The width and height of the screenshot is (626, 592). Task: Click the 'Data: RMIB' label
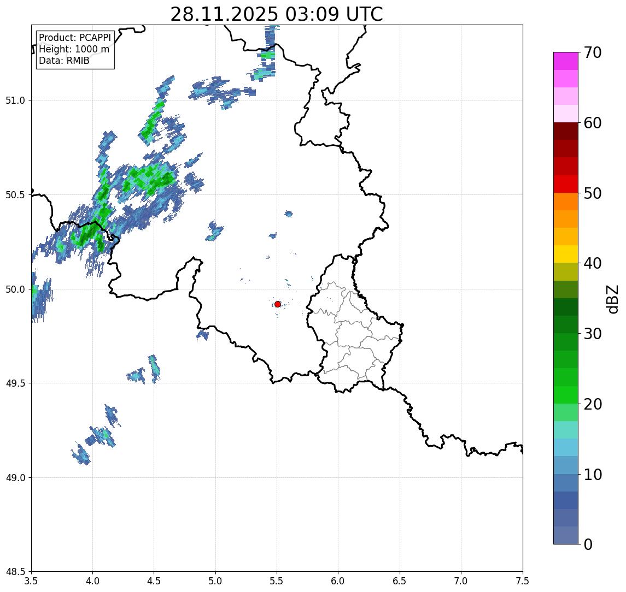(x=64, y=61)
